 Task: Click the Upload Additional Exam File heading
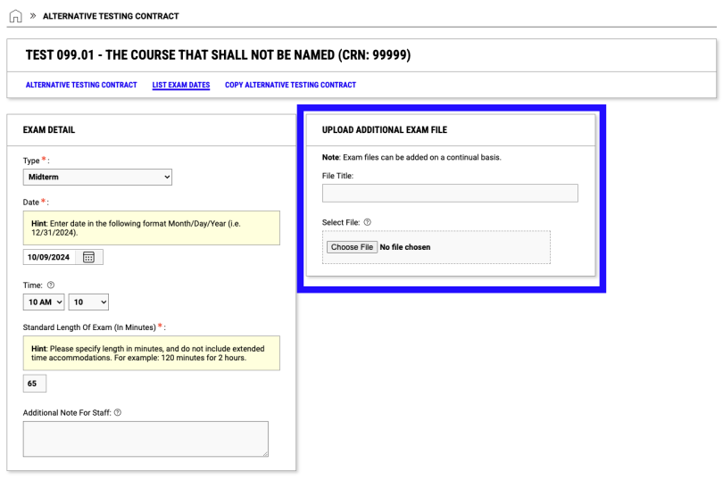point(385,130)
